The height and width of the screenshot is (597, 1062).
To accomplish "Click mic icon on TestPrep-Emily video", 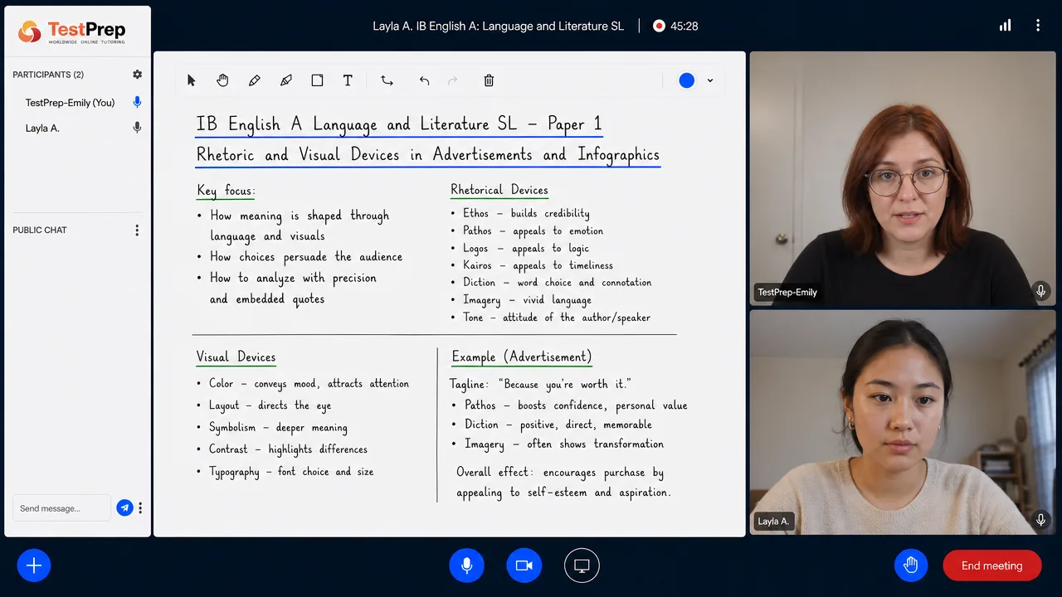I will 1040,291.
